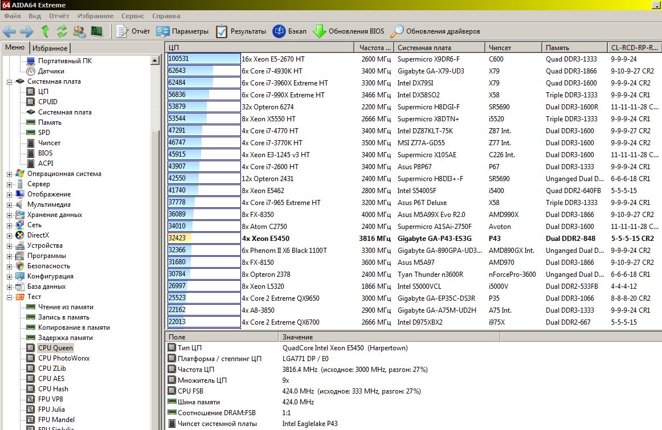Screen dimensions: 662x430
Task: Click the Значение details column header
Action: [x=389, y=337]
